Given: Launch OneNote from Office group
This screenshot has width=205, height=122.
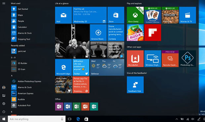Looking at the screenshot, I should pyautogui.click(x=59, y=107).
